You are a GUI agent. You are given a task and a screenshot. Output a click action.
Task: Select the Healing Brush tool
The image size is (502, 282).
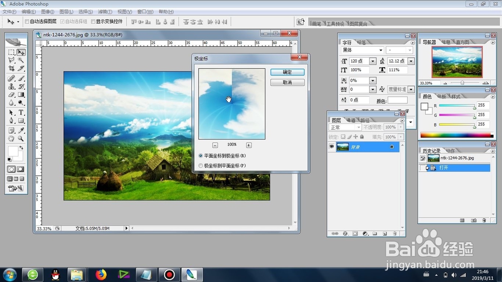(x=12, y=78)
